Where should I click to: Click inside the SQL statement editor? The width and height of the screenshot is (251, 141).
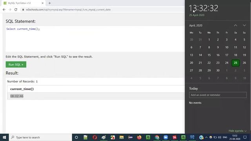tap(95, 39)
